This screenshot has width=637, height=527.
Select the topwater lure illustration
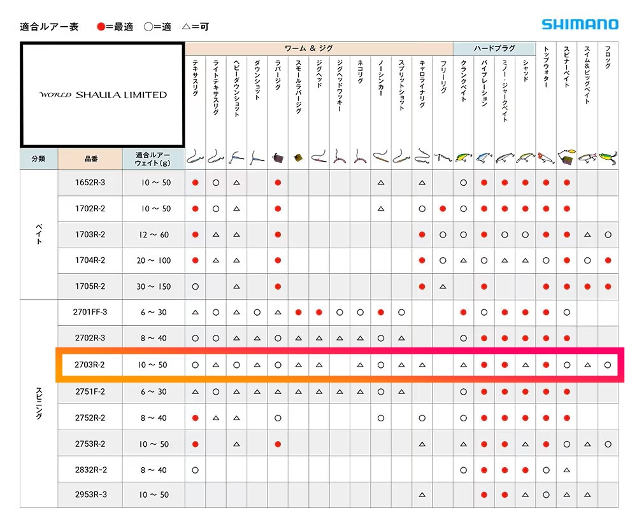pyautogui.click(x=546, y=158)
